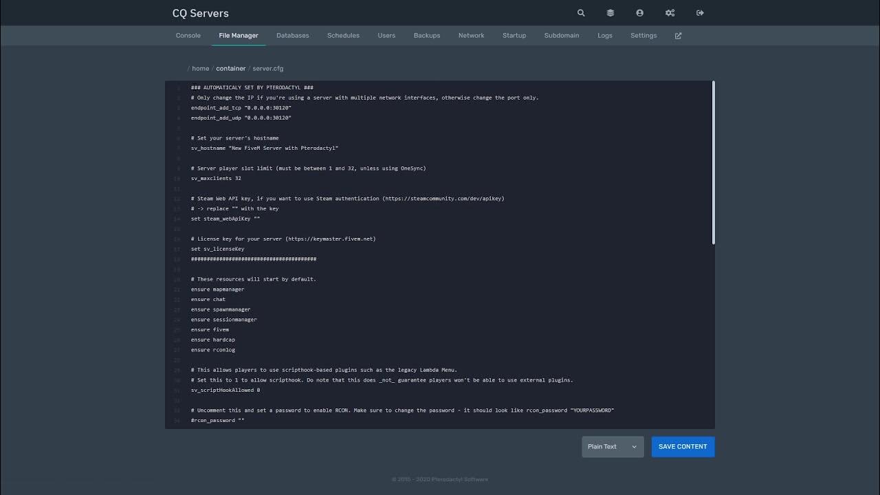The width and height of the screenshot is (880, 495).
Task: Switch to the Console tab
Action: coord(188,36)
